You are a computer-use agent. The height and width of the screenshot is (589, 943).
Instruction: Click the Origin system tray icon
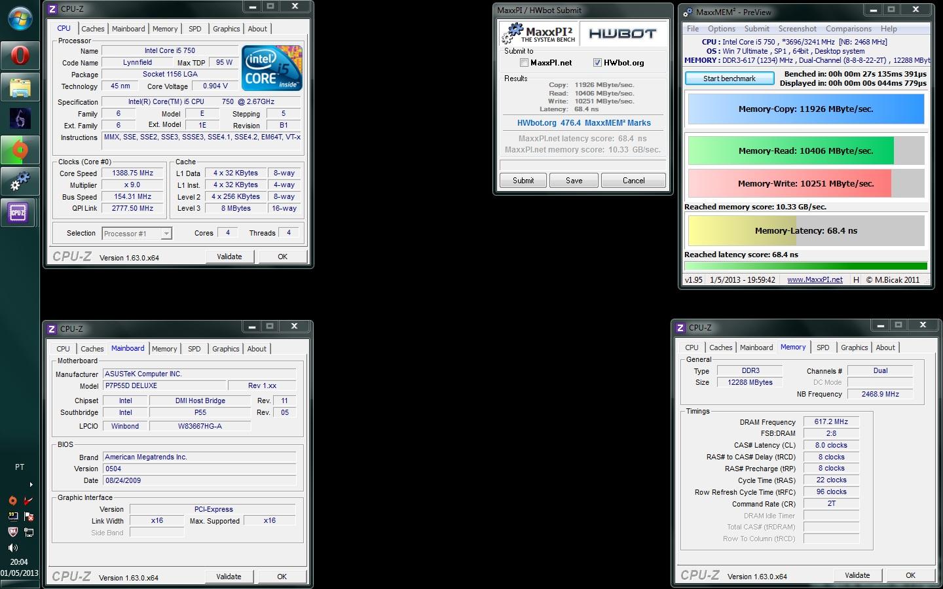click(12, 501)
